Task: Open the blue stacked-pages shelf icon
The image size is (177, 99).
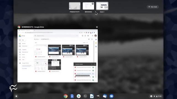Action: 105,96
